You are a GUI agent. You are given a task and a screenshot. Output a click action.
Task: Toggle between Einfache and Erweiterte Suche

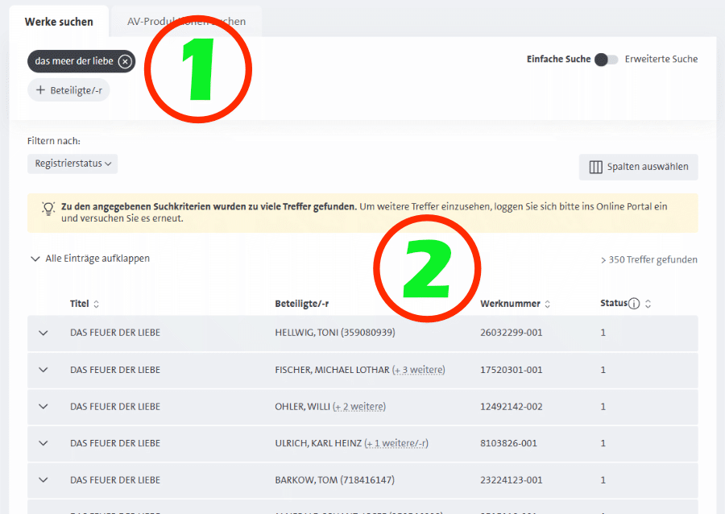(606, 60)
